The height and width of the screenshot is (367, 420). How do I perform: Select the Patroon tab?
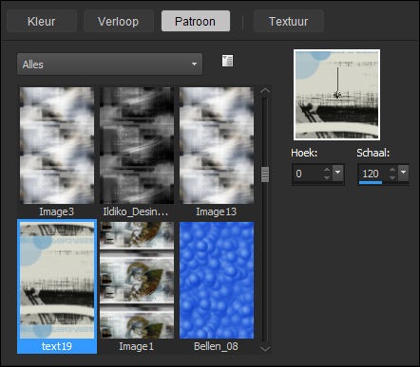tap(196, 21)
